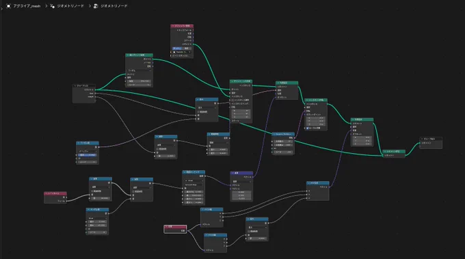Choose オリジナル mode in Object Info node

(x=177, y=49)
